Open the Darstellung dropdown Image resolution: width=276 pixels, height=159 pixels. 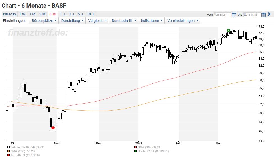coord(72,20)
